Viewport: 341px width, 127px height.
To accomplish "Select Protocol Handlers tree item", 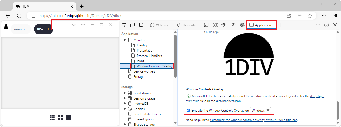I will coord(149,56).
